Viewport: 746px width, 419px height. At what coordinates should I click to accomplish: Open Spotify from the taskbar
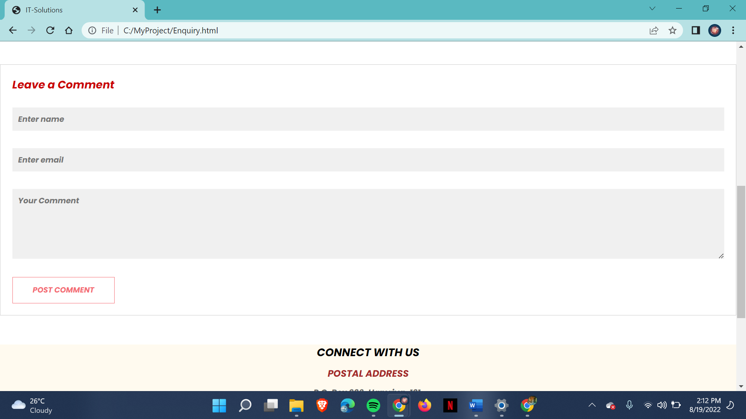tap(373, 405)
